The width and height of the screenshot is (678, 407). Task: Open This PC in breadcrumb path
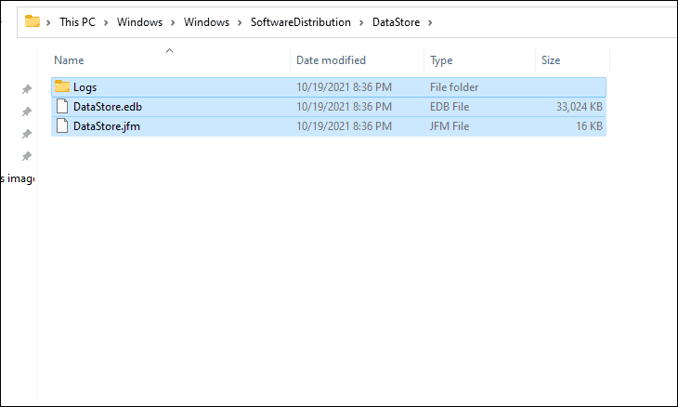pyautogui.click(x=77, y=22)
